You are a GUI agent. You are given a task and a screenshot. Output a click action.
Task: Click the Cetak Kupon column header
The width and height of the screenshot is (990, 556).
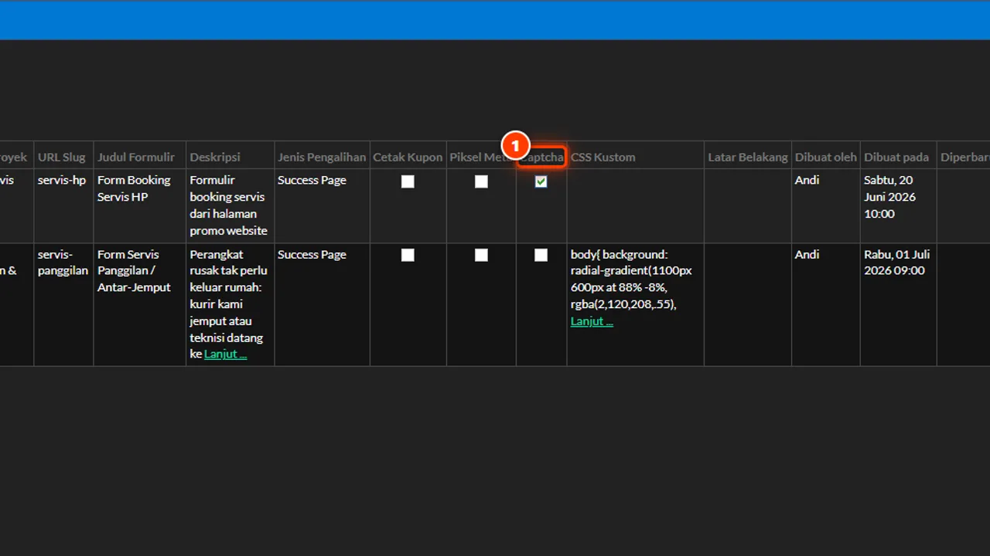tap(408, 157)
